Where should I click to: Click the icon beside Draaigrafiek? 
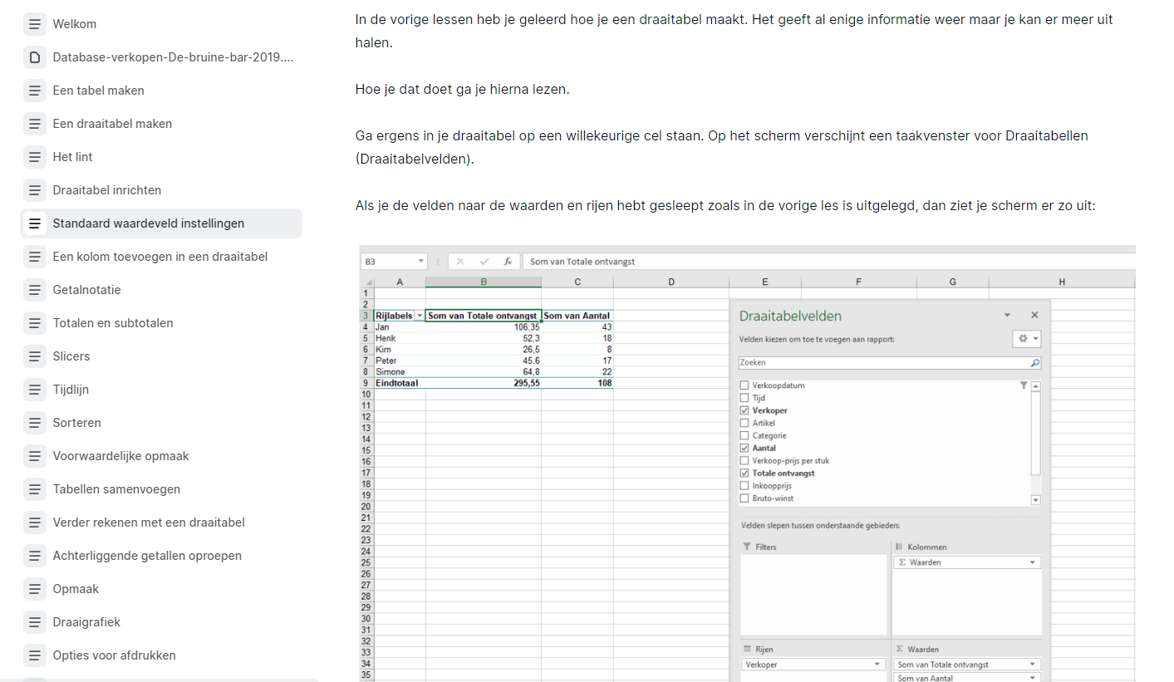click(34, 622)
